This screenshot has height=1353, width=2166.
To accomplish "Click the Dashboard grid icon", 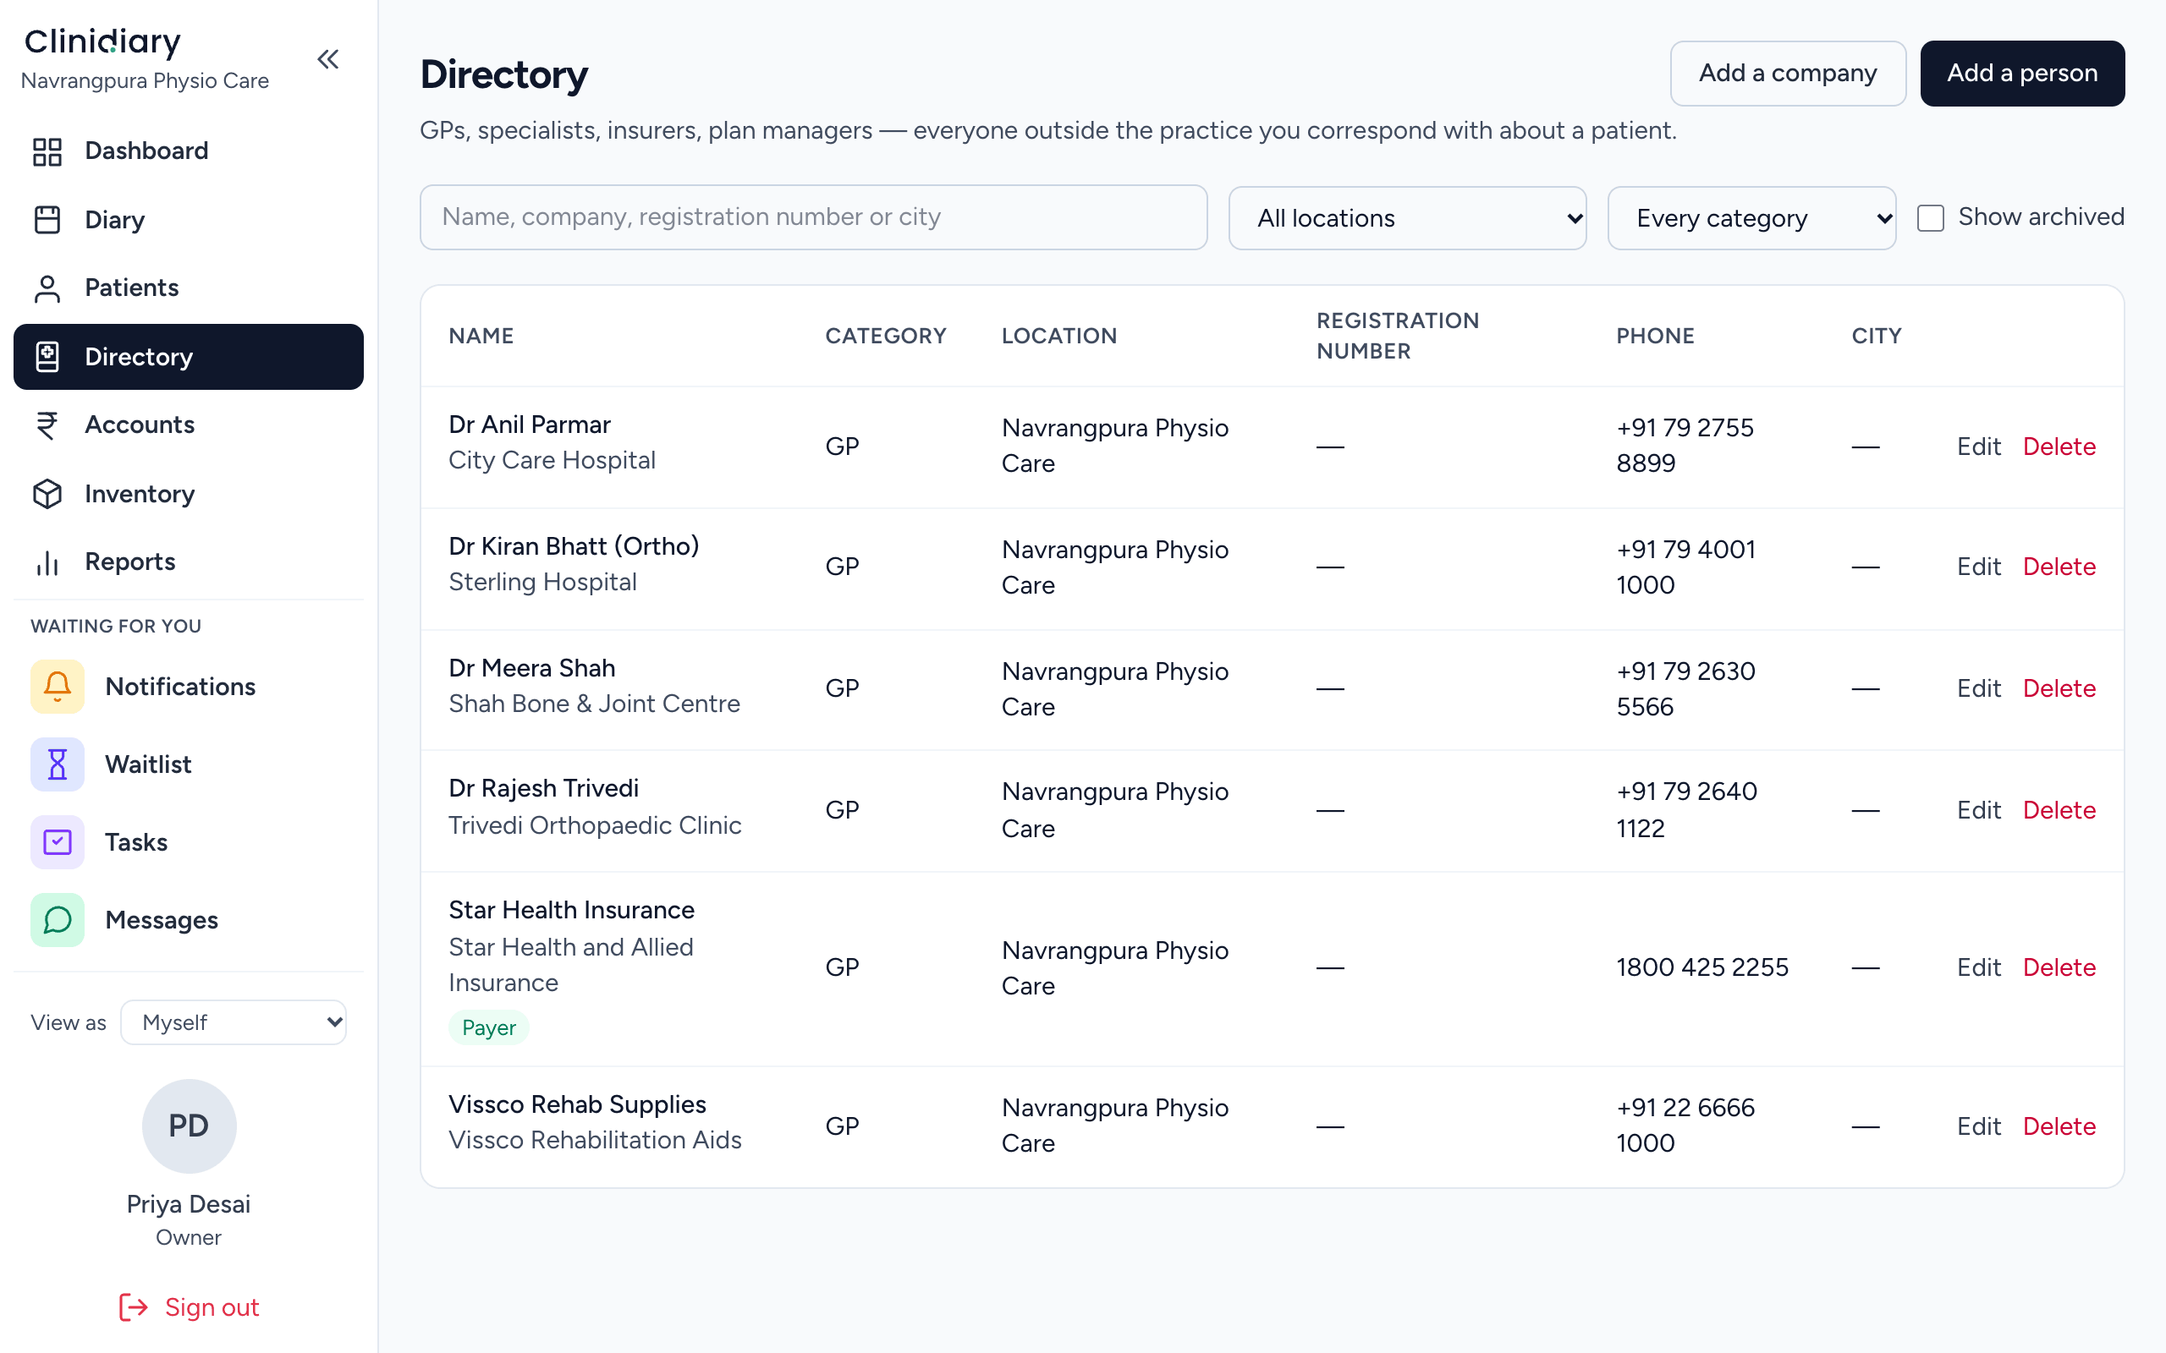I will coord(47,151).
